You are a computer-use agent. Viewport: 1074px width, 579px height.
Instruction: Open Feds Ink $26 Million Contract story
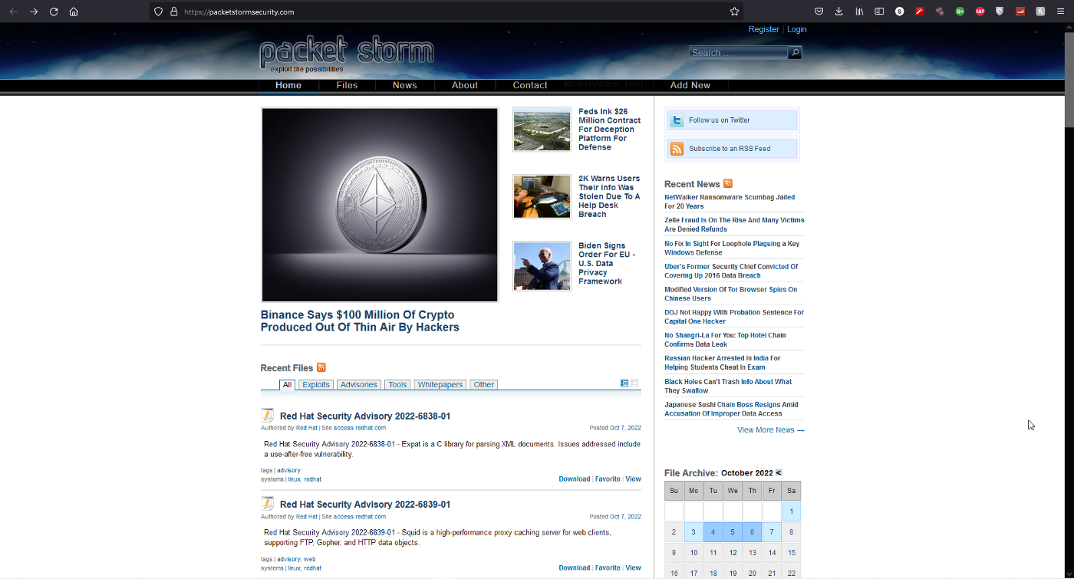610,130
